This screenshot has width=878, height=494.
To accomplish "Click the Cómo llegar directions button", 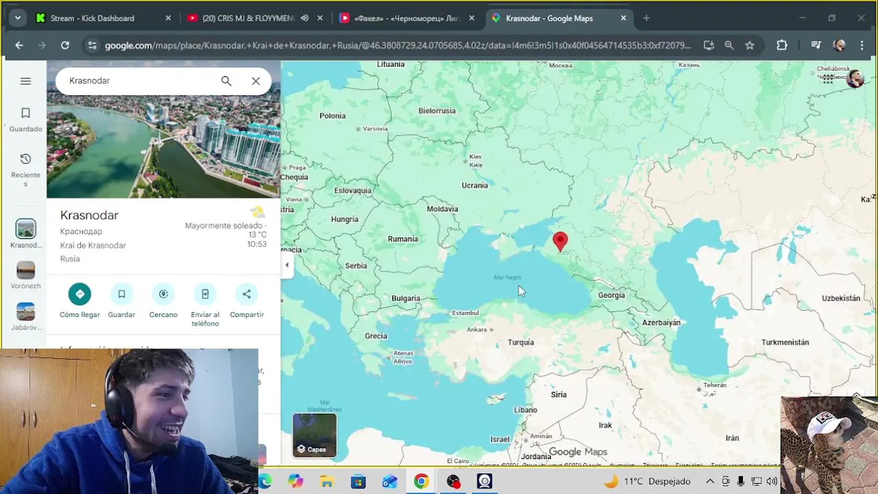I will pyautogui.click(x=80, y=301).
